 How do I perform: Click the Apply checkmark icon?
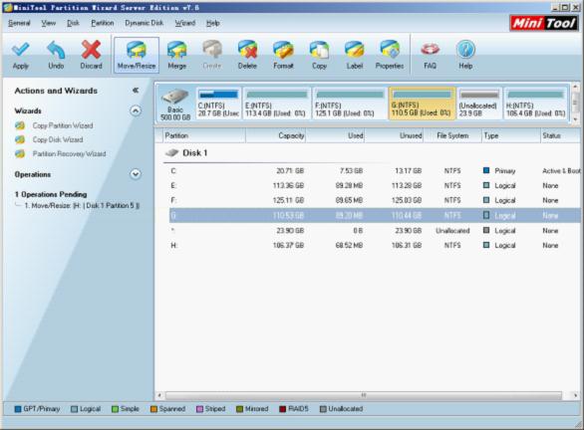(x=21, y=50)
